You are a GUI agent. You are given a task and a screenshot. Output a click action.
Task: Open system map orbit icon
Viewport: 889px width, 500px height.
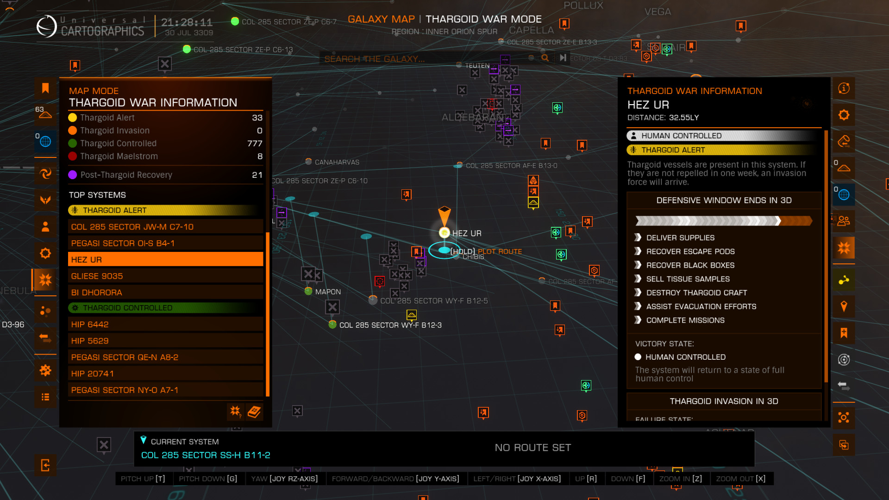(844, 360)
